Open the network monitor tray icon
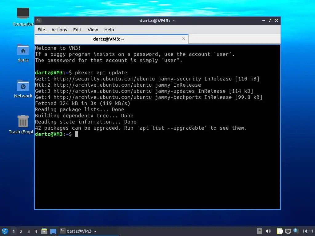Image resolution: width=315 pixels, height=236 pixels. point(288,231)
